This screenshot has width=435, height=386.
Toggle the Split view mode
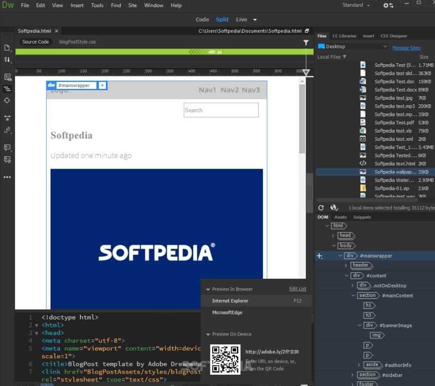(222, 19)
